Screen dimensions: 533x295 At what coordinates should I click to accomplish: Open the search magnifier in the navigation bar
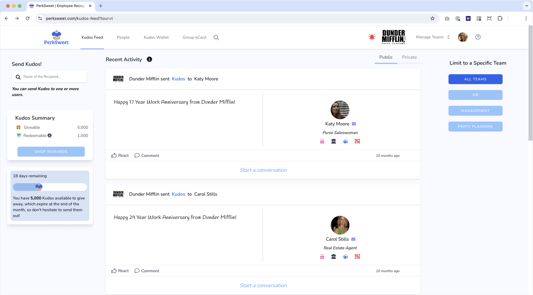coord(216,37)
